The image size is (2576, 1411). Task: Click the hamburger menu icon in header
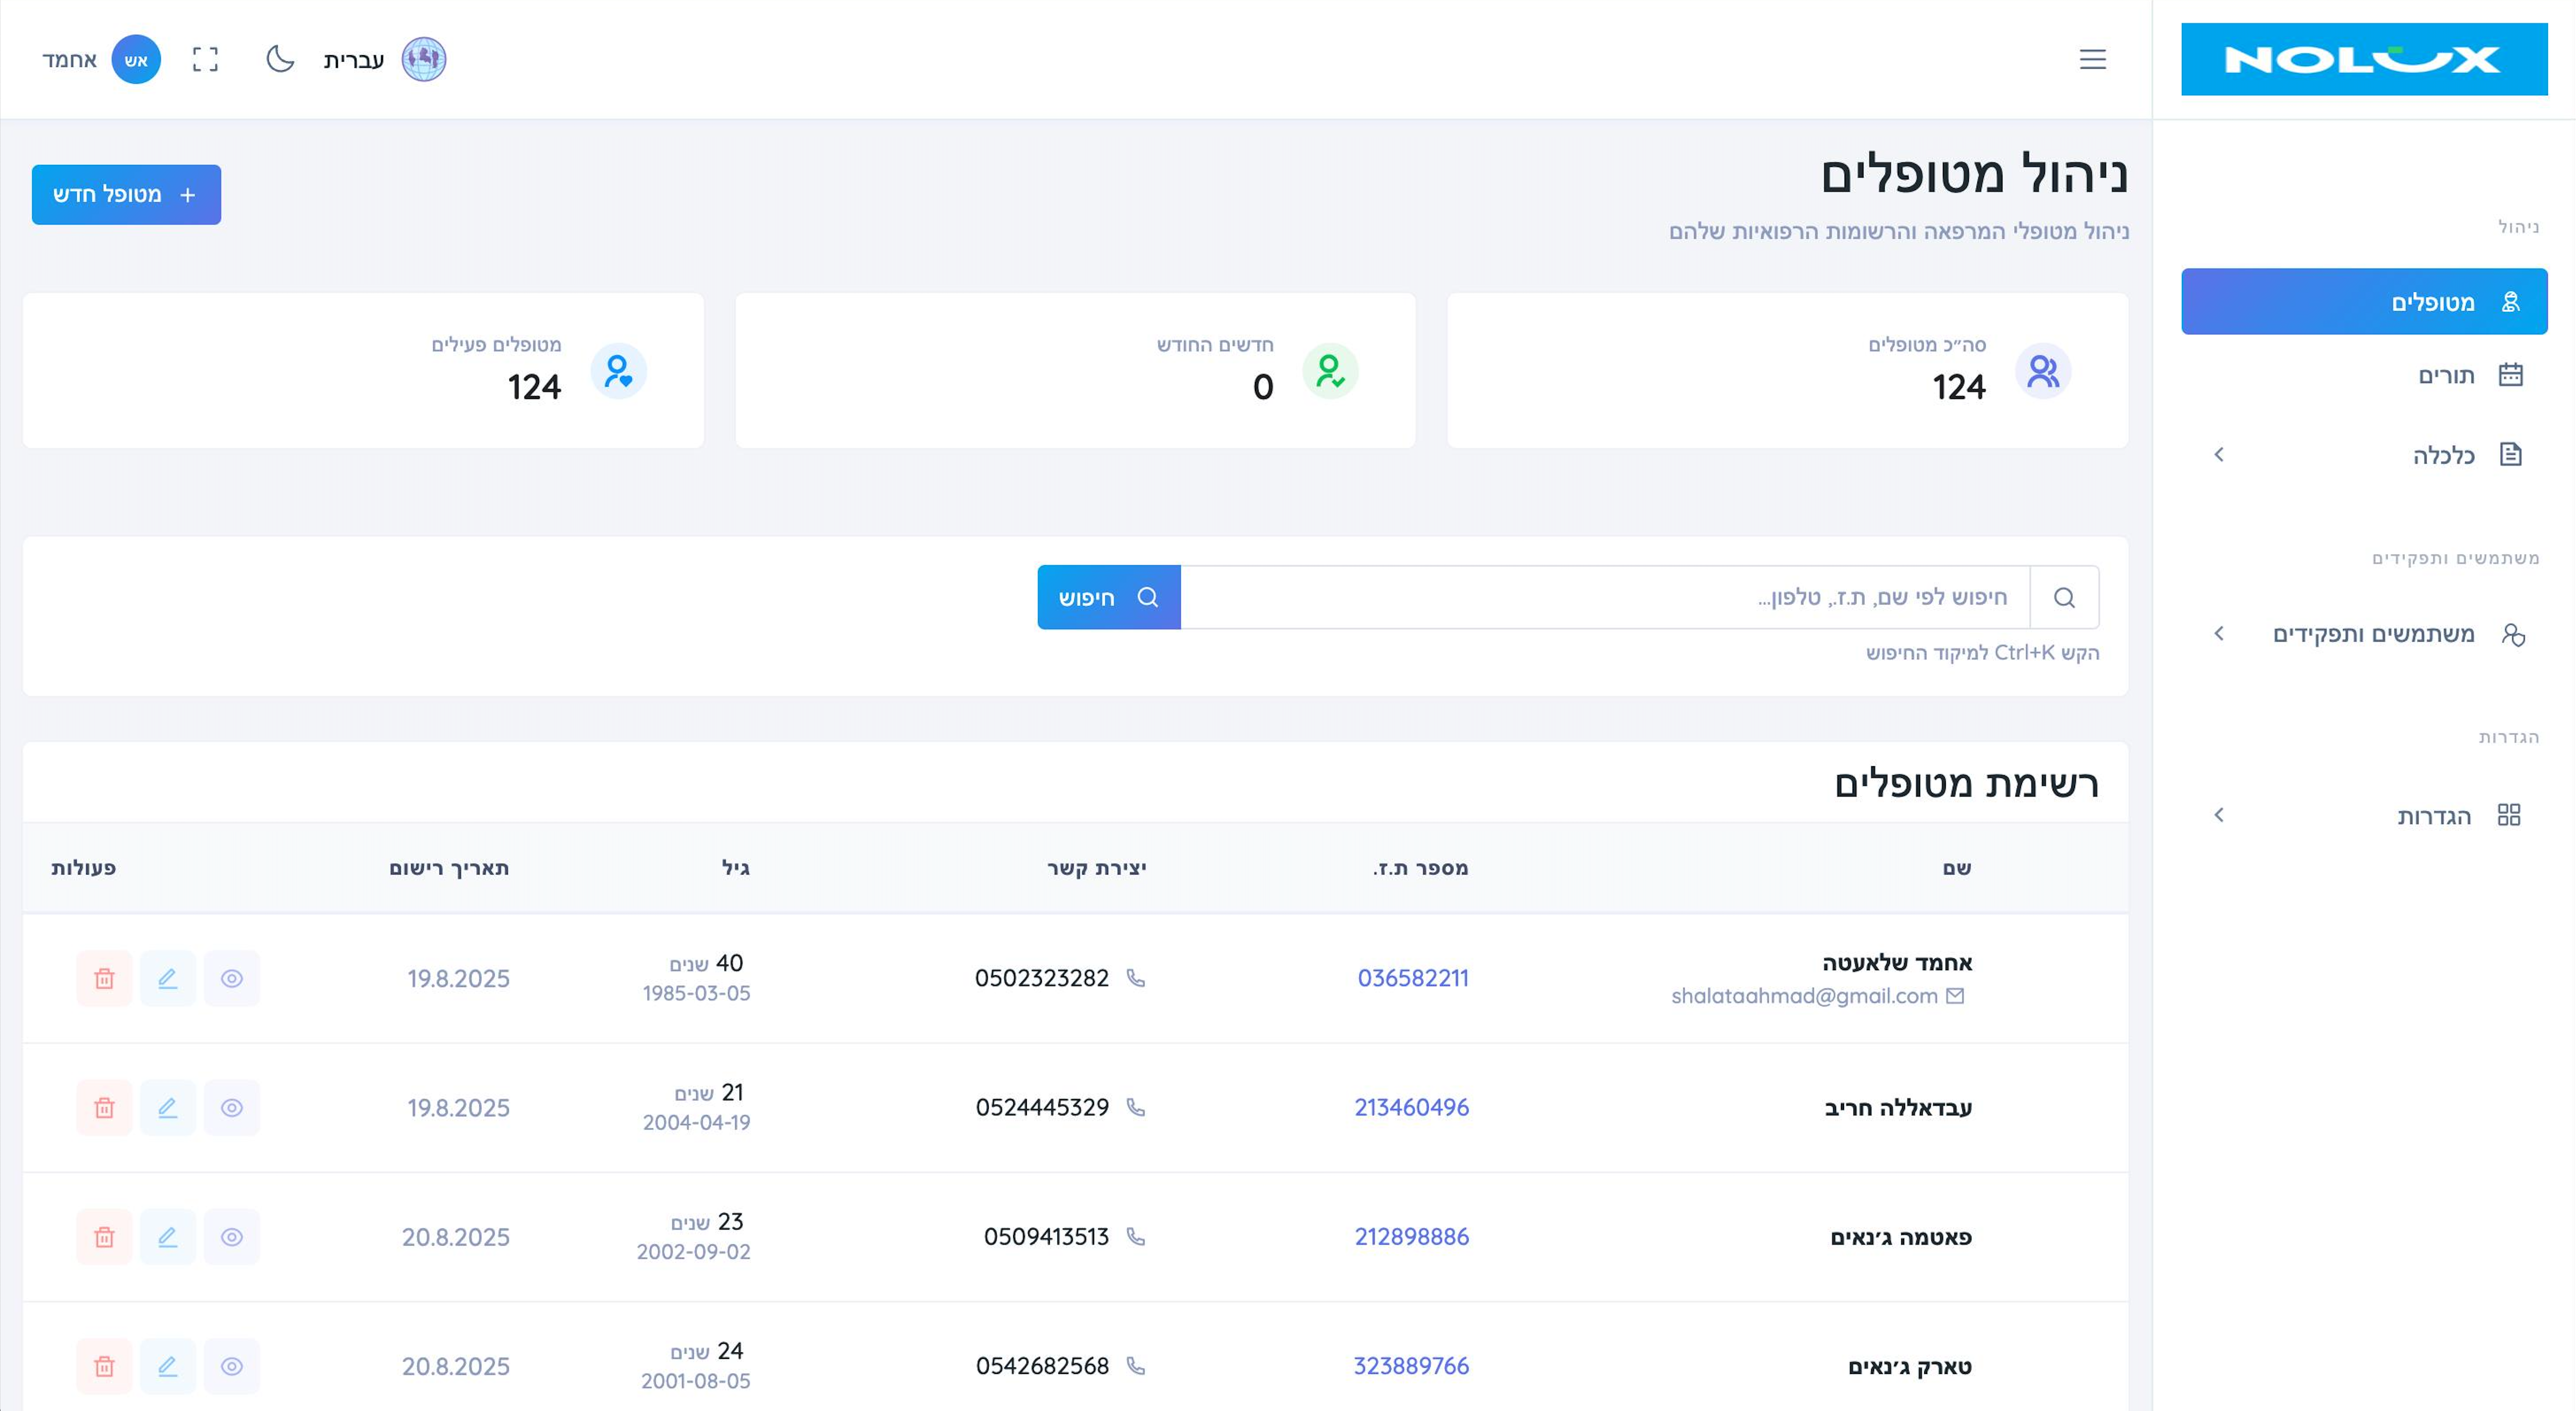pyautogui.click(x=2092, y=59)
